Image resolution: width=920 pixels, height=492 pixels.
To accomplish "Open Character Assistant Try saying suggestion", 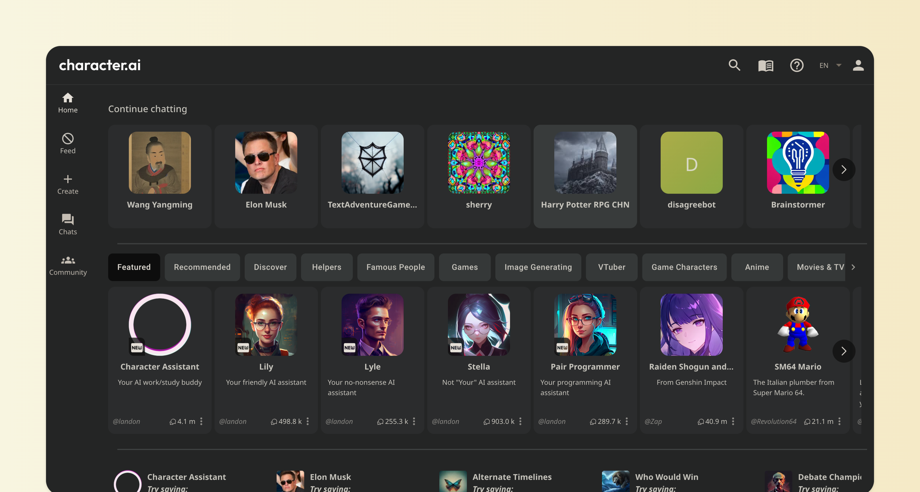I will pyautogui.click(x=170, y=481).
